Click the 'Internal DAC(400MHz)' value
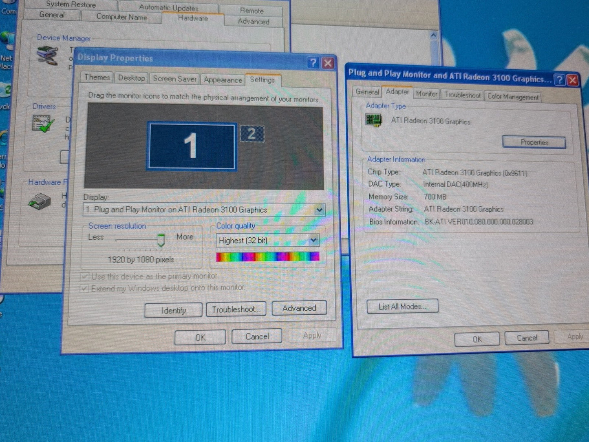 pos(455,184)
